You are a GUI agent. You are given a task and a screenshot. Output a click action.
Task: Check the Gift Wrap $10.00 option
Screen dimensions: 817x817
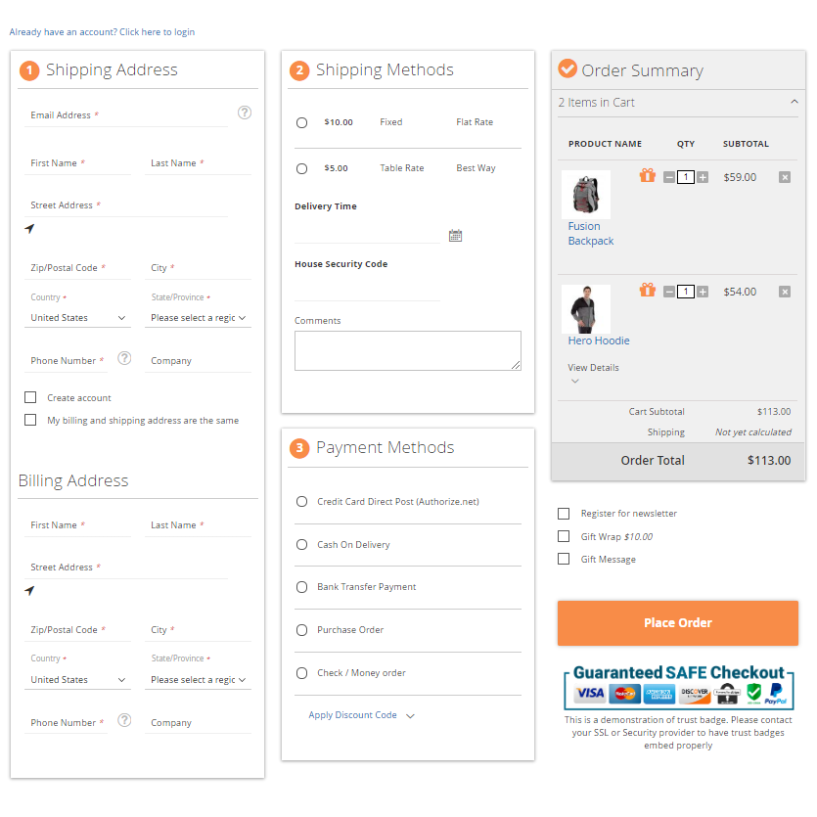[564, 536]
